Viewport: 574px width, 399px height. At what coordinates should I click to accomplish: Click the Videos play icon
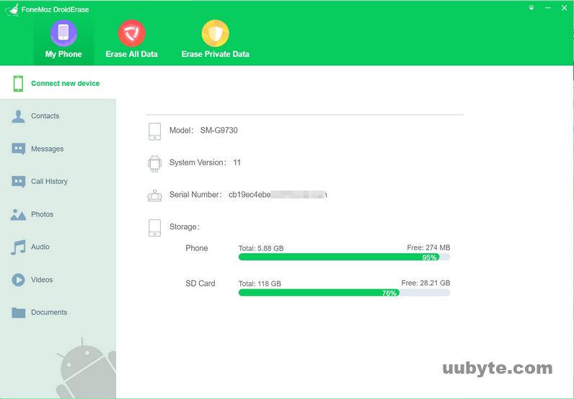[18, 280]
